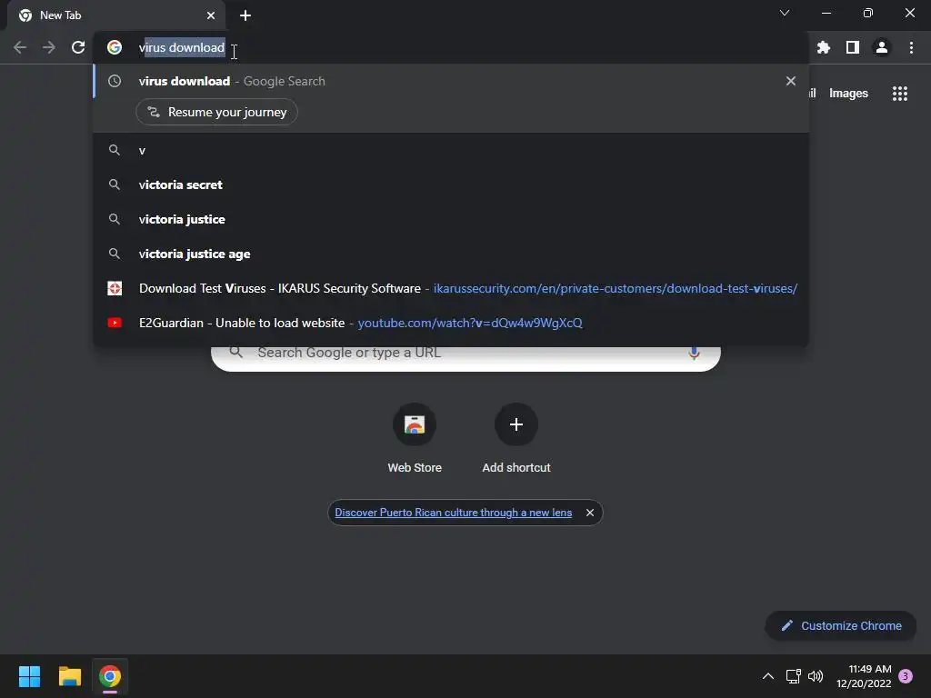Open File Explorer from the taskbar

coord(69,676)
